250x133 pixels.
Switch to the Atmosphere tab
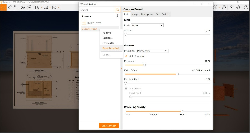pos(147,14)
